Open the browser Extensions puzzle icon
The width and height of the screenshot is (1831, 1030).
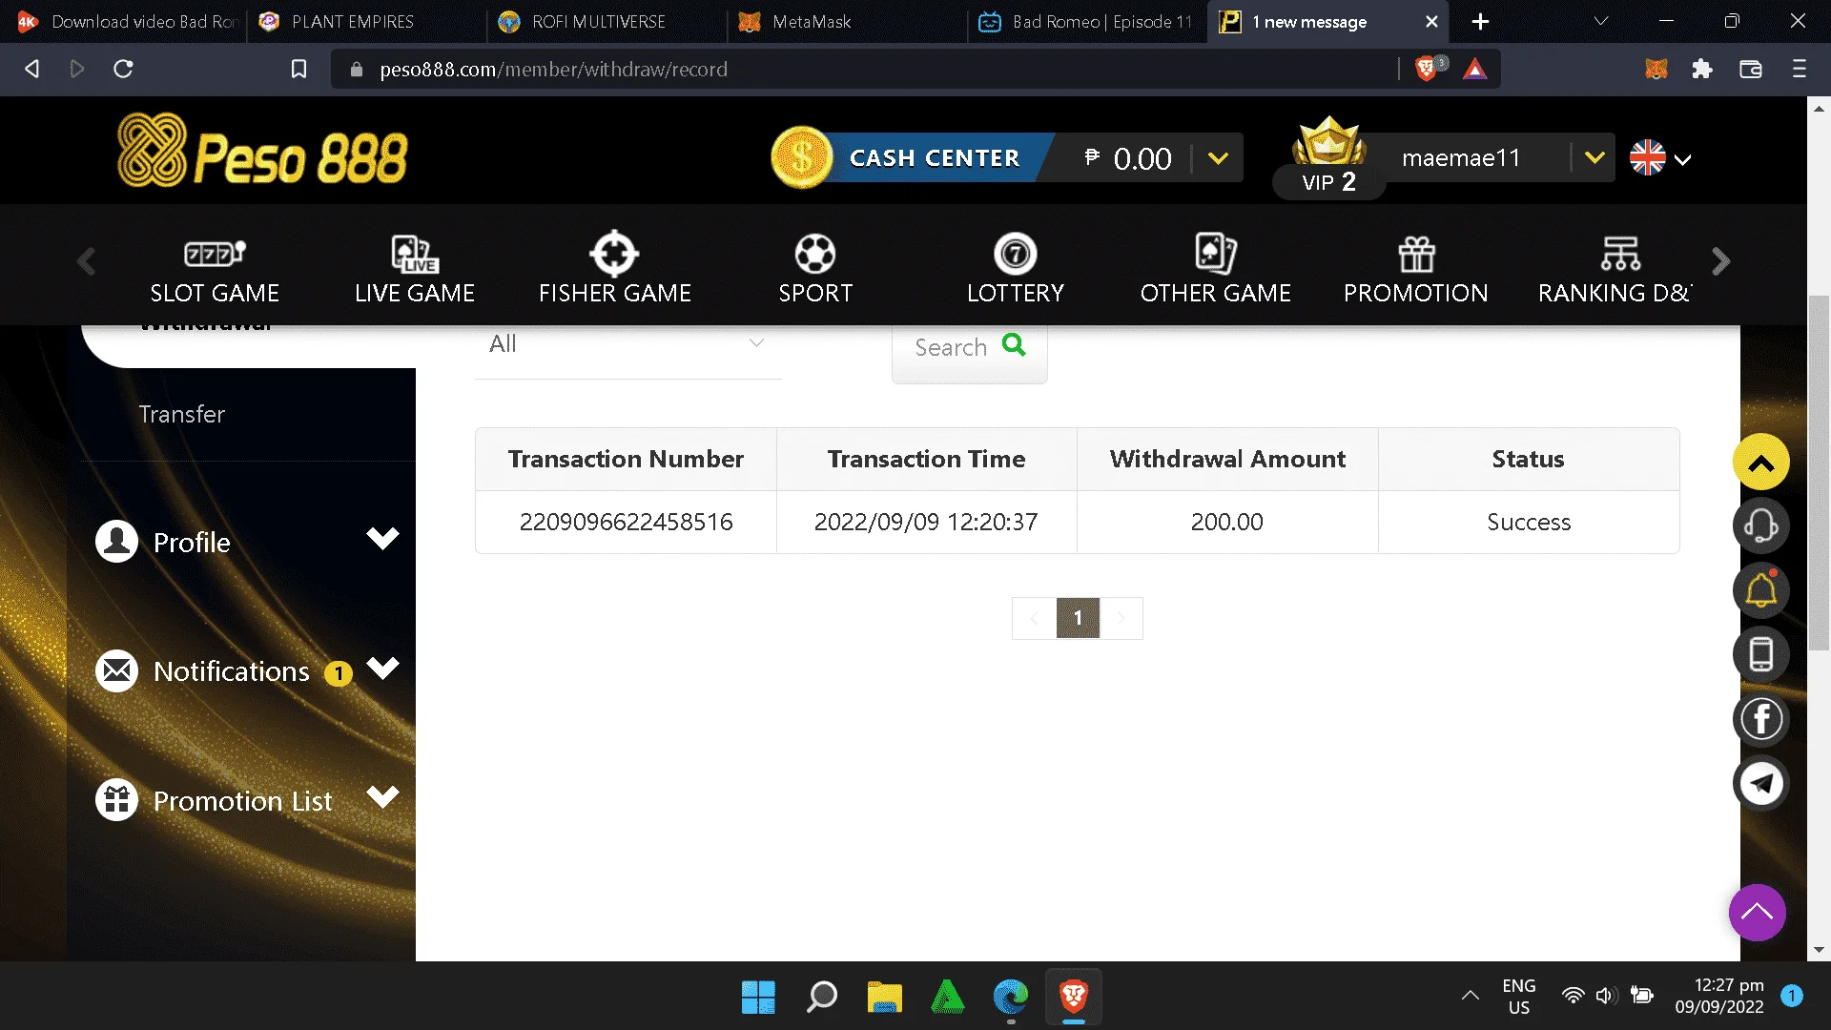(x=1702, y=69)
